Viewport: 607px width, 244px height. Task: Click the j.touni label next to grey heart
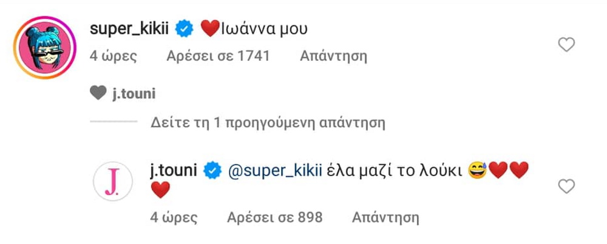tap(134, 94)
